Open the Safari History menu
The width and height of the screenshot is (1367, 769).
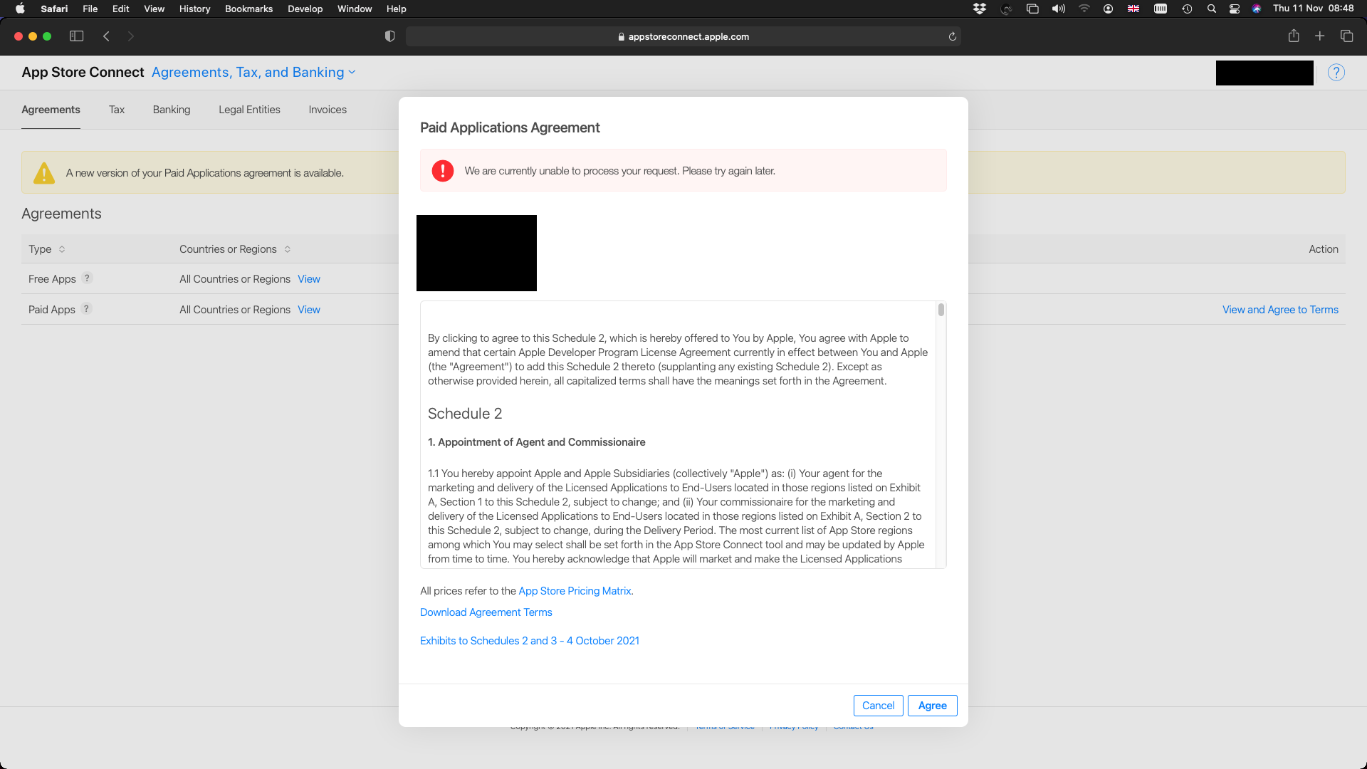pyautogui.click(x=194, y=9)
